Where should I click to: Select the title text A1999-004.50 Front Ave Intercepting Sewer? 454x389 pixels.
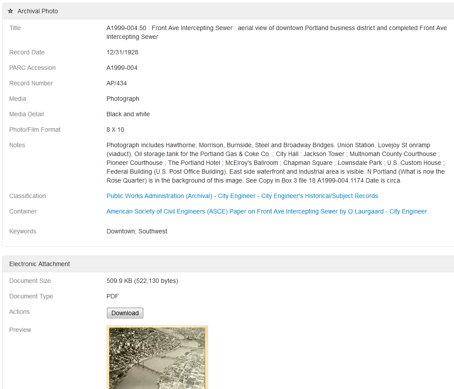coord(277,32)
